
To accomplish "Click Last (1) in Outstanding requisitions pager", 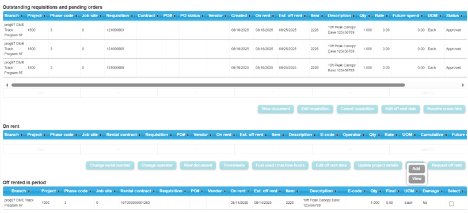I will 427,93.
